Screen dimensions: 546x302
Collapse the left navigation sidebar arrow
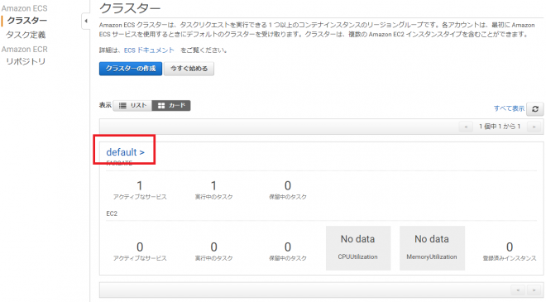86,21
